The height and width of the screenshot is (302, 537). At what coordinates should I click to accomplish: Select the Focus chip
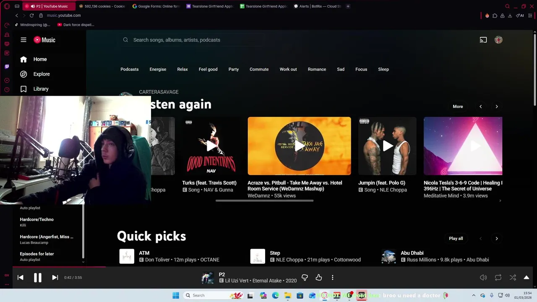pos(361,69)
